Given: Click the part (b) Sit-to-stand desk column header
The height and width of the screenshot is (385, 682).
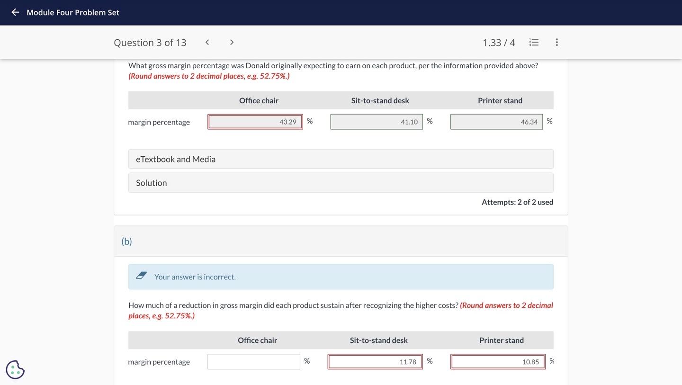Looking at the screenshot, I should tap(379, 340).
